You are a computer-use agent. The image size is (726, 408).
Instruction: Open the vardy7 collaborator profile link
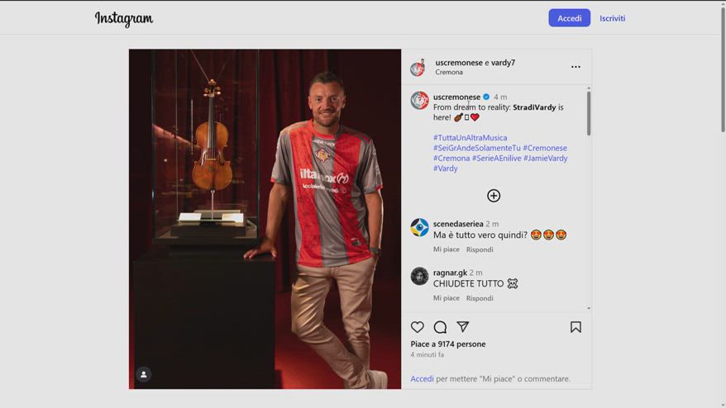pyautogui.click(x=503, y=63)
